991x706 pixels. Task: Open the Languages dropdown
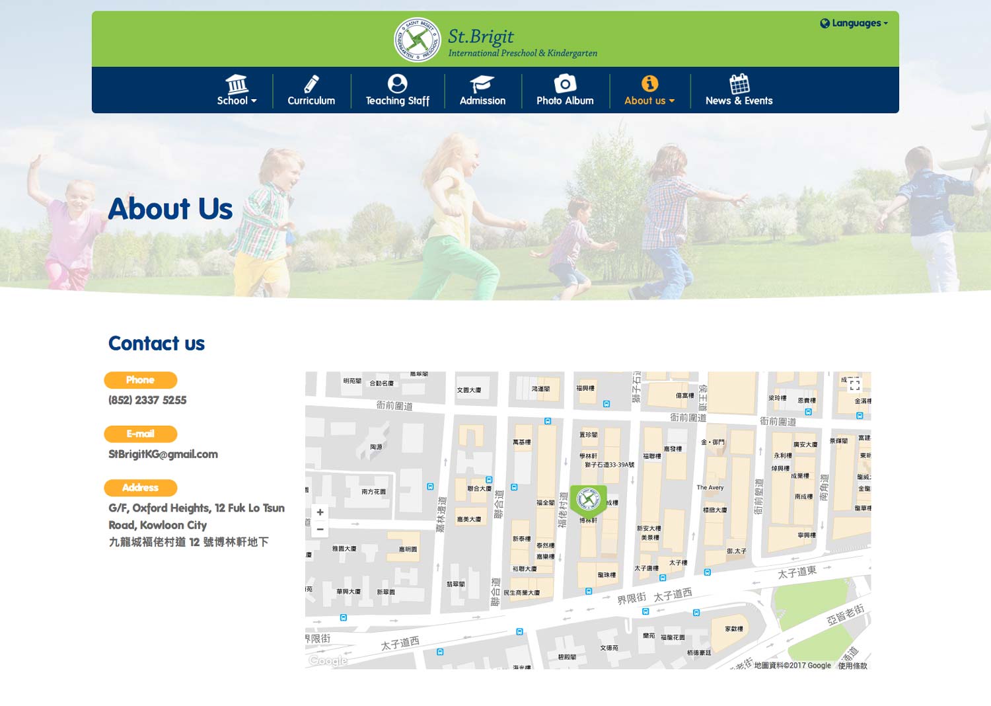point(854,23)
